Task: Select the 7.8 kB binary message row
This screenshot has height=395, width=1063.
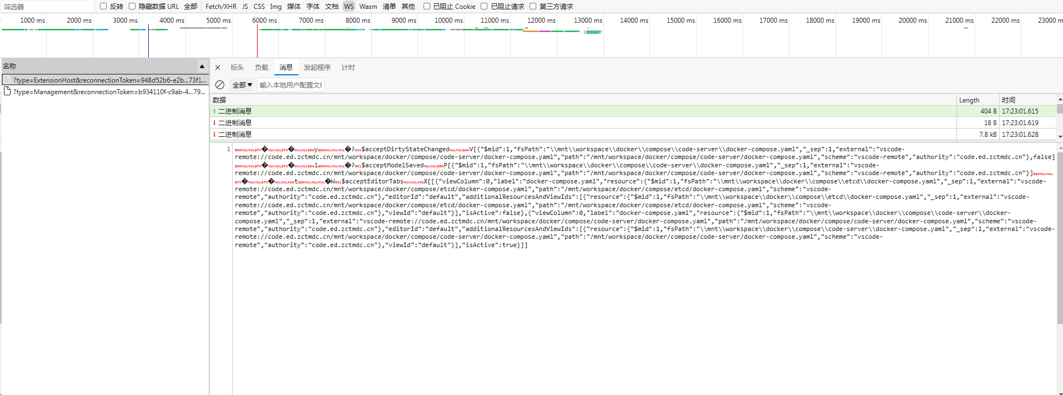Action: (633, 135)
